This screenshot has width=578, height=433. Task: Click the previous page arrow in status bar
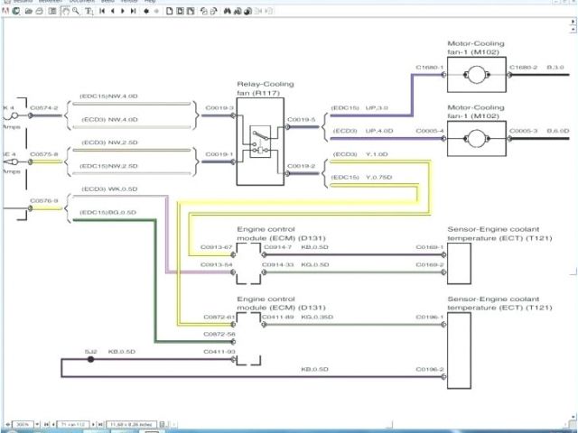tap(56, 423)
